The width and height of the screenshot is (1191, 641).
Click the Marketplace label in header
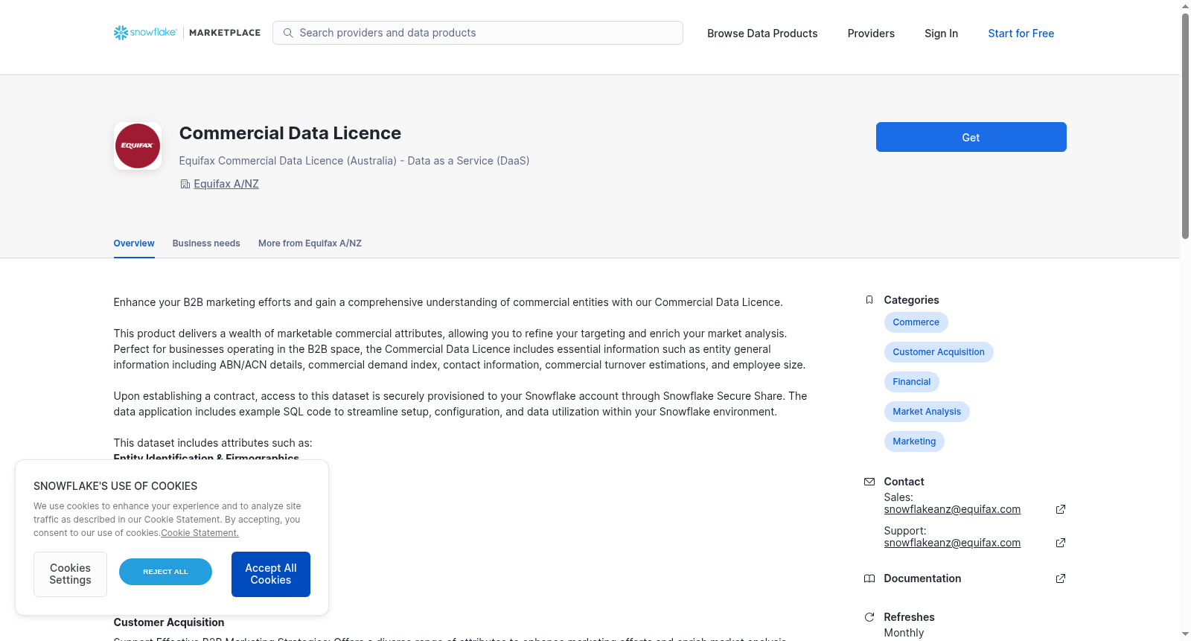(225, 33)
